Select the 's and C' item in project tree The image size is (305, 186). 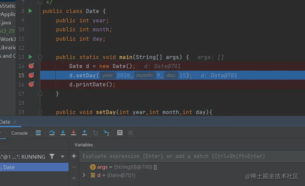pos(8,56)
